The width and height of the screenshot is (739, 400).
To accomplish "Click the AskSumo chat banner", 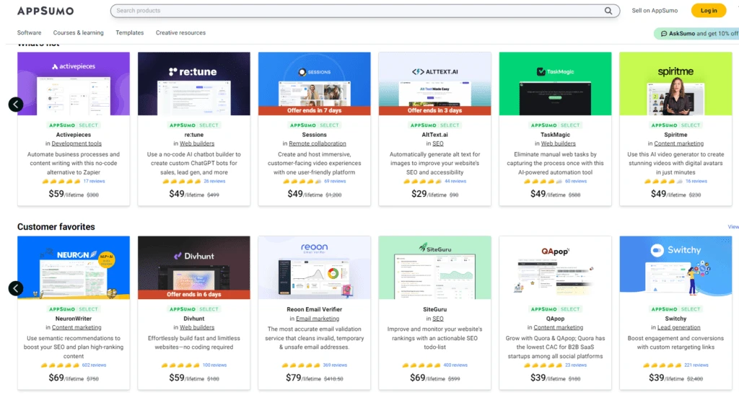I will [698, 33].
